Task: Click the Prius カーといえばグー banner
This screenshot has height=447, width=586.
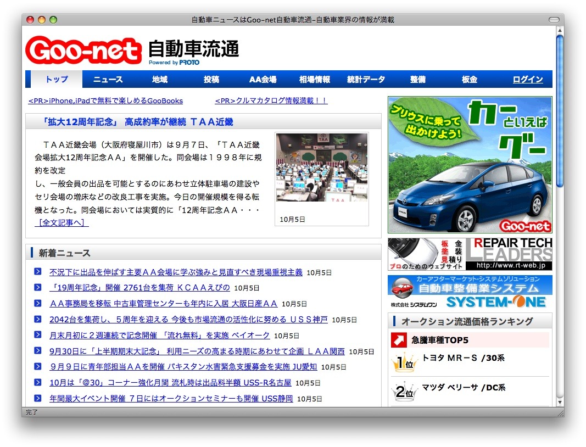Action: click(470, 165)
